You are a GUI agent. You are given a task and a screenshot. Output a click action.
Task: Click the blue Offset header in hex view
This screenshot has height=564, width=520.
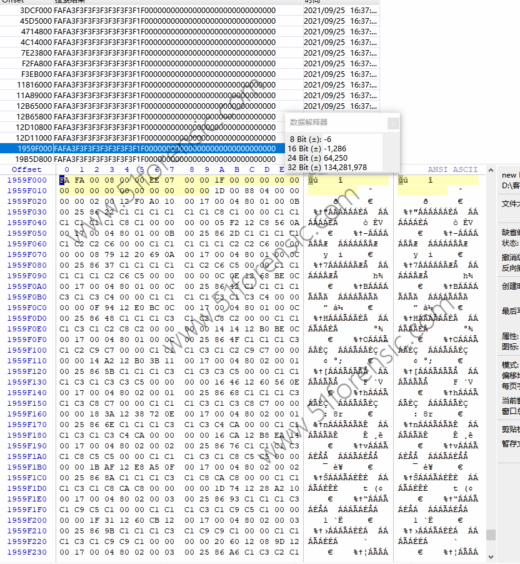click(x=27, y=170)
